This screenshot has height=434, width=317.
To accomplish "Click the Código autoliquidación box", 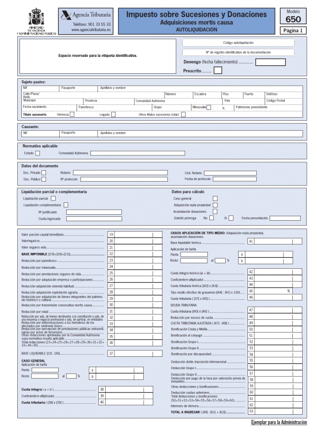I will [x=238, y=43].
